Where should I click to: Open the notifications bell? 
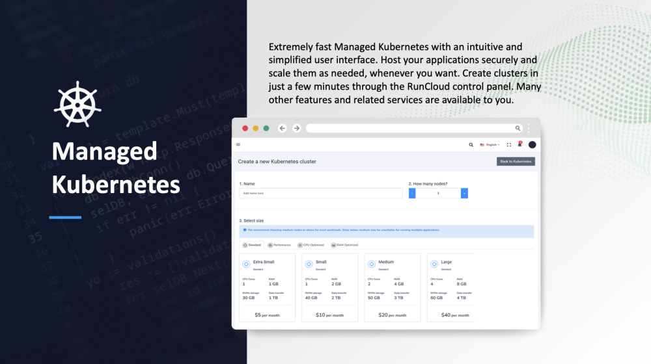coord(519,144)
